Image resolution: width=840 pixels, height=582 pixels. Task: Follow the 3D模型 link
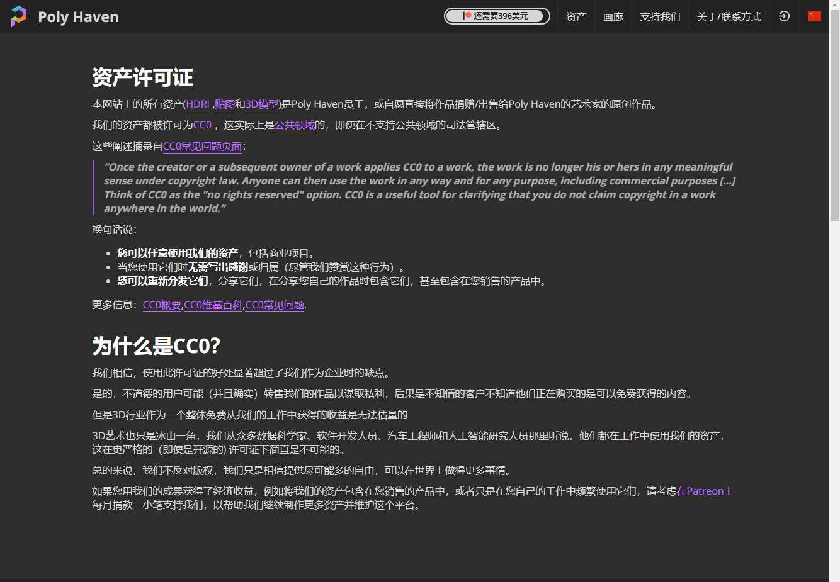[262, 104]
